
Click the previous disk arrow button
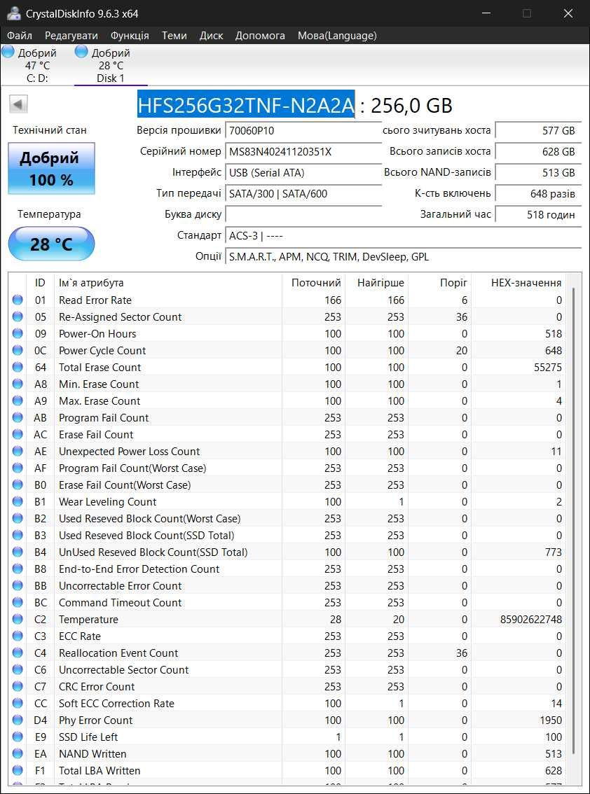pos(18,104)
